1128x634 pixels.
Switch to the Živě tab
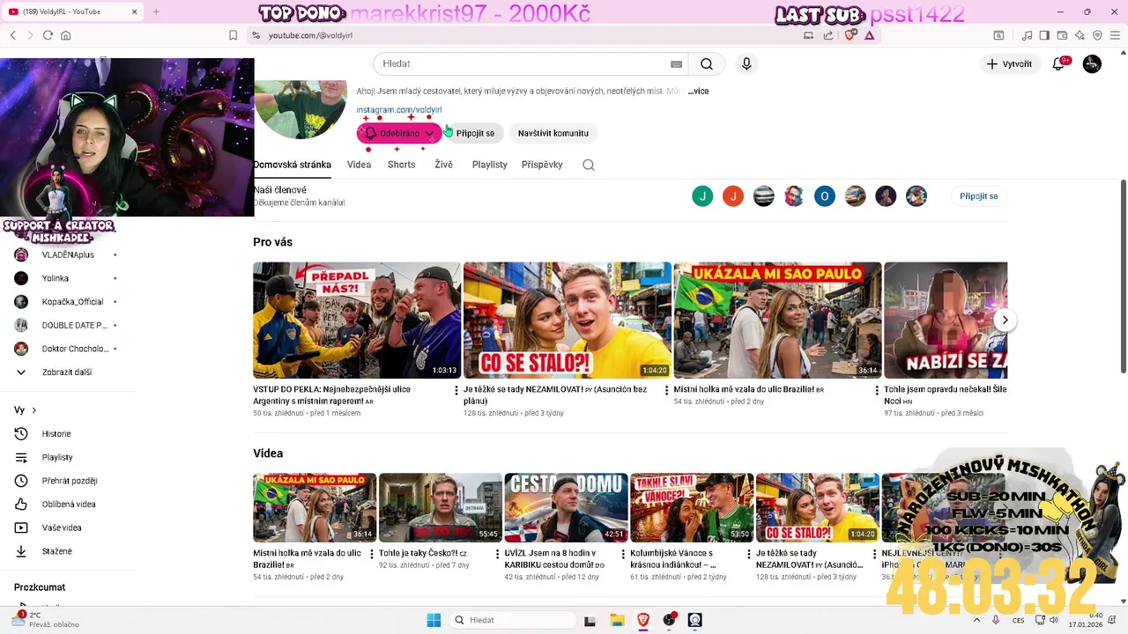(443, 165)
